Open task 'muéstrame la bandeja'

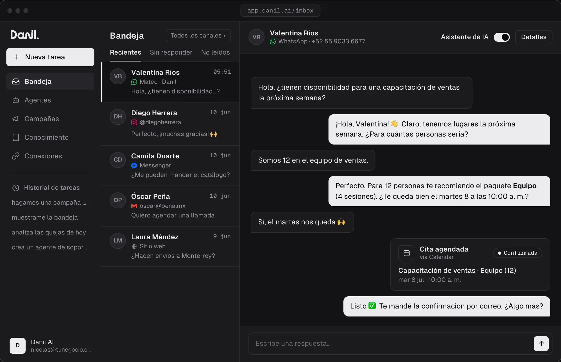pos(45,217)
